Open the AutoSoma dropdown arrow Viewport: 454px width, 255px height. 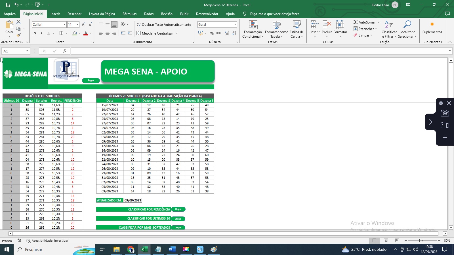tap(379, 22)
